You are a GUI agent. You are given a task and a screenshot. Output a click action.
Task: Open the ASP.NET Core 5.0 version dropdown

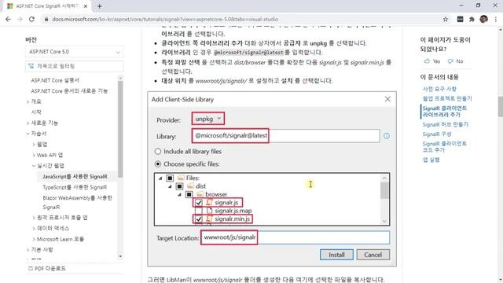[74, 52]
